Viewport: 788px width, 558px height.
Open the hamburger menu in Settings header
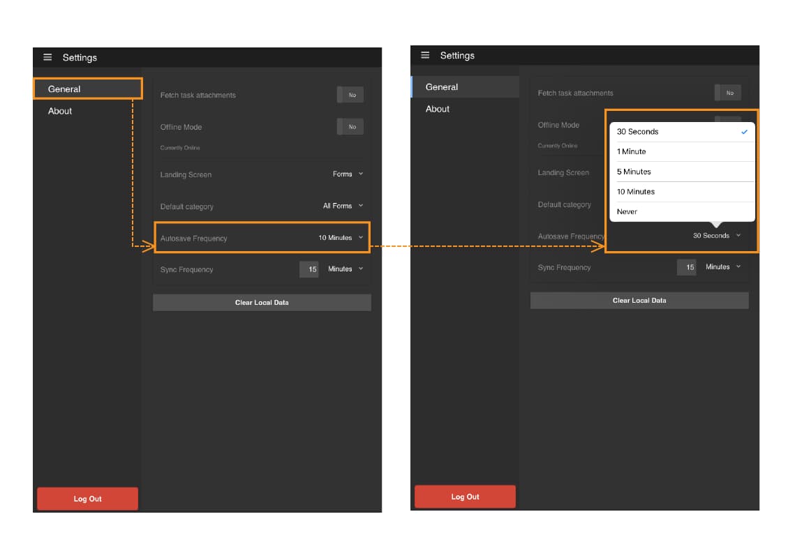pos(47,57)
